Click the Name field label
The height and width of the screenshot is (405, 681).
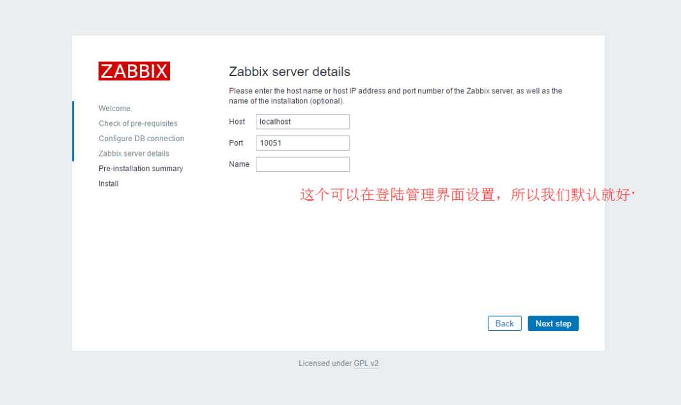(239, 164)
